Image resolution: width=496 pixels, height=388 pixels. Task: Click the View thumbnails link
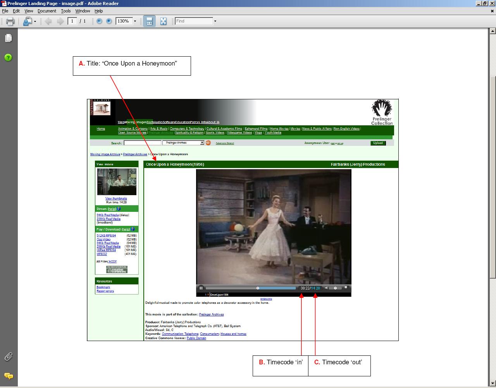pos(116,198)
